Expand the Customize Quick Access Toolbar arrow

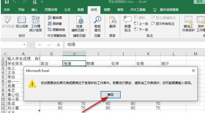tap(42, 2)
